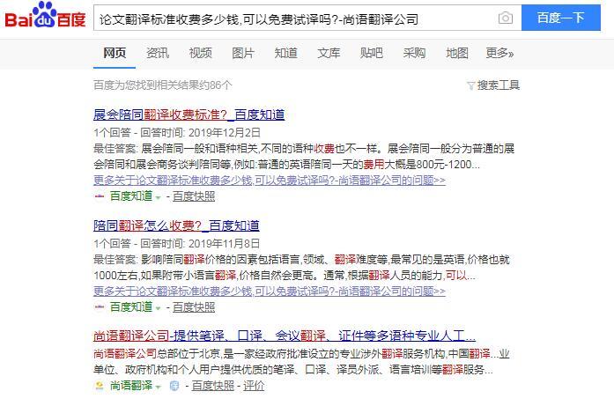Expand the 更多» menu
Image resolution: width=614 pixels, height=406 pixels.
pyautogui.click(x=499, y=53)
